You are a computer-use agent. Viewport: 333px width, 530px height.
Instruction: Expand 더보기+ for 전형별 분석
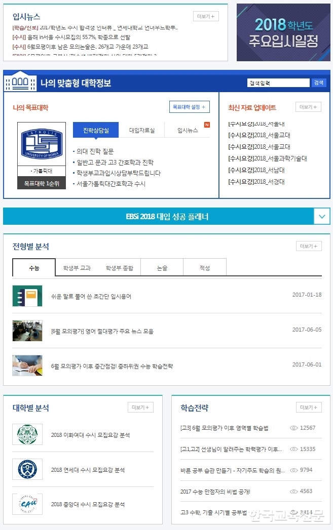coord(309,246)
